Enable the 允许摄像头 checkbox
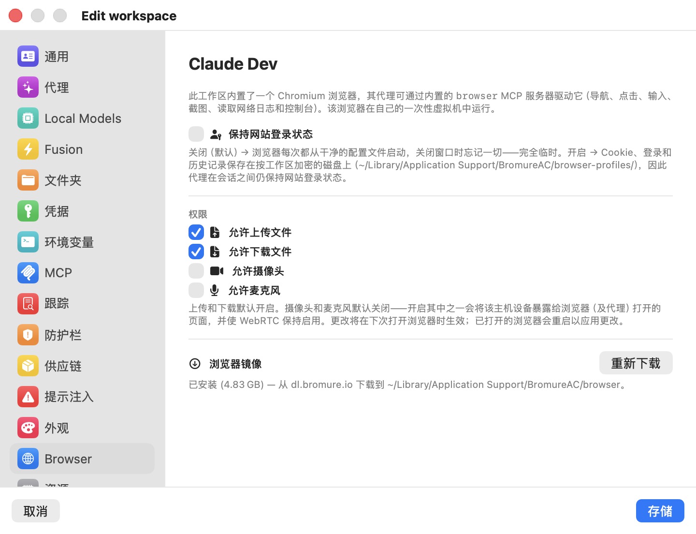Image resolution: width=696 pixels, height=534 pixels. click(x=196, y=271)
